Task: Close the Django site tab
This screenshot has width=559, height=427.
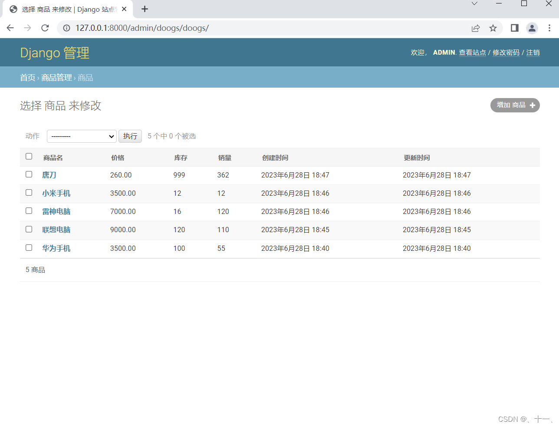Action: point(124,9)
